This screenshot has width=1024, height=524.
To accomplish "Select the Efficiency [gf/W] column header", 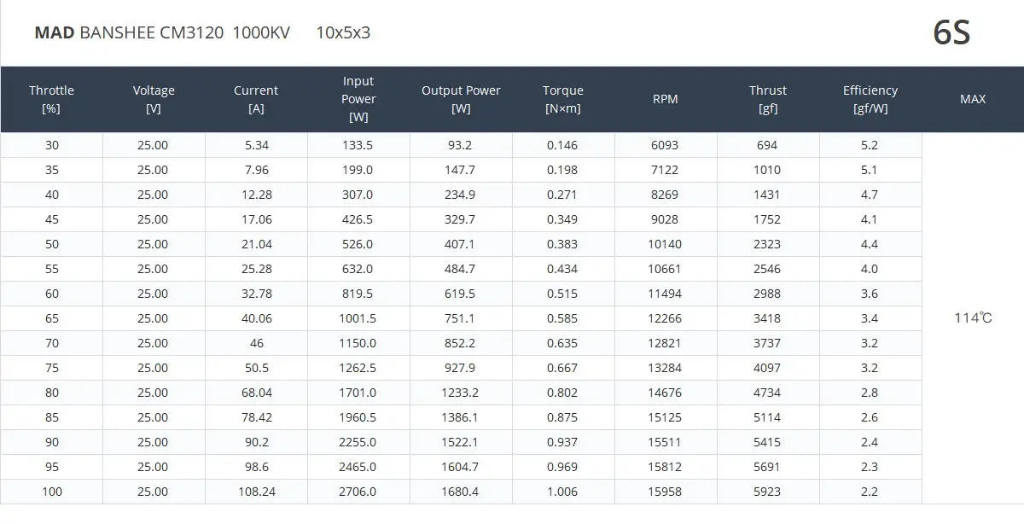I will (870, 99).
